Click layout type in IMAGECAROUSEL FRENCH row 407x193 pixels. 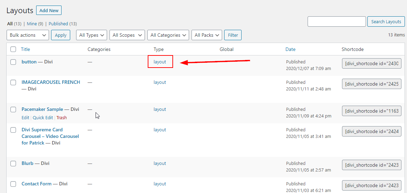pyautogui.click(x=160, y=82)
